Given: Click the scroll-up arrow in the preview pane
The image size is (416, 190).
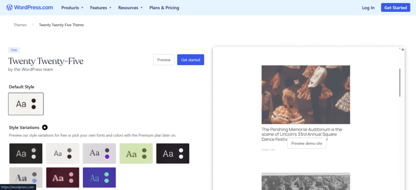Looking at the screenshot, I should (403, 49).
